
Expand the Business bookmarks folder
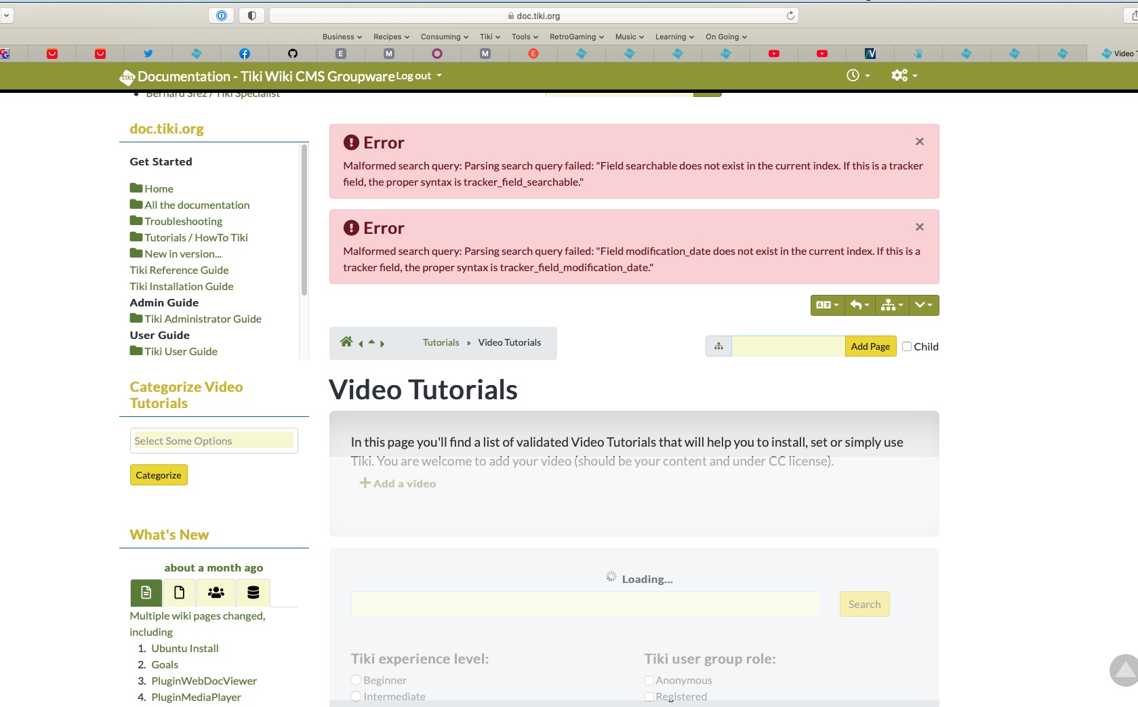342,37
